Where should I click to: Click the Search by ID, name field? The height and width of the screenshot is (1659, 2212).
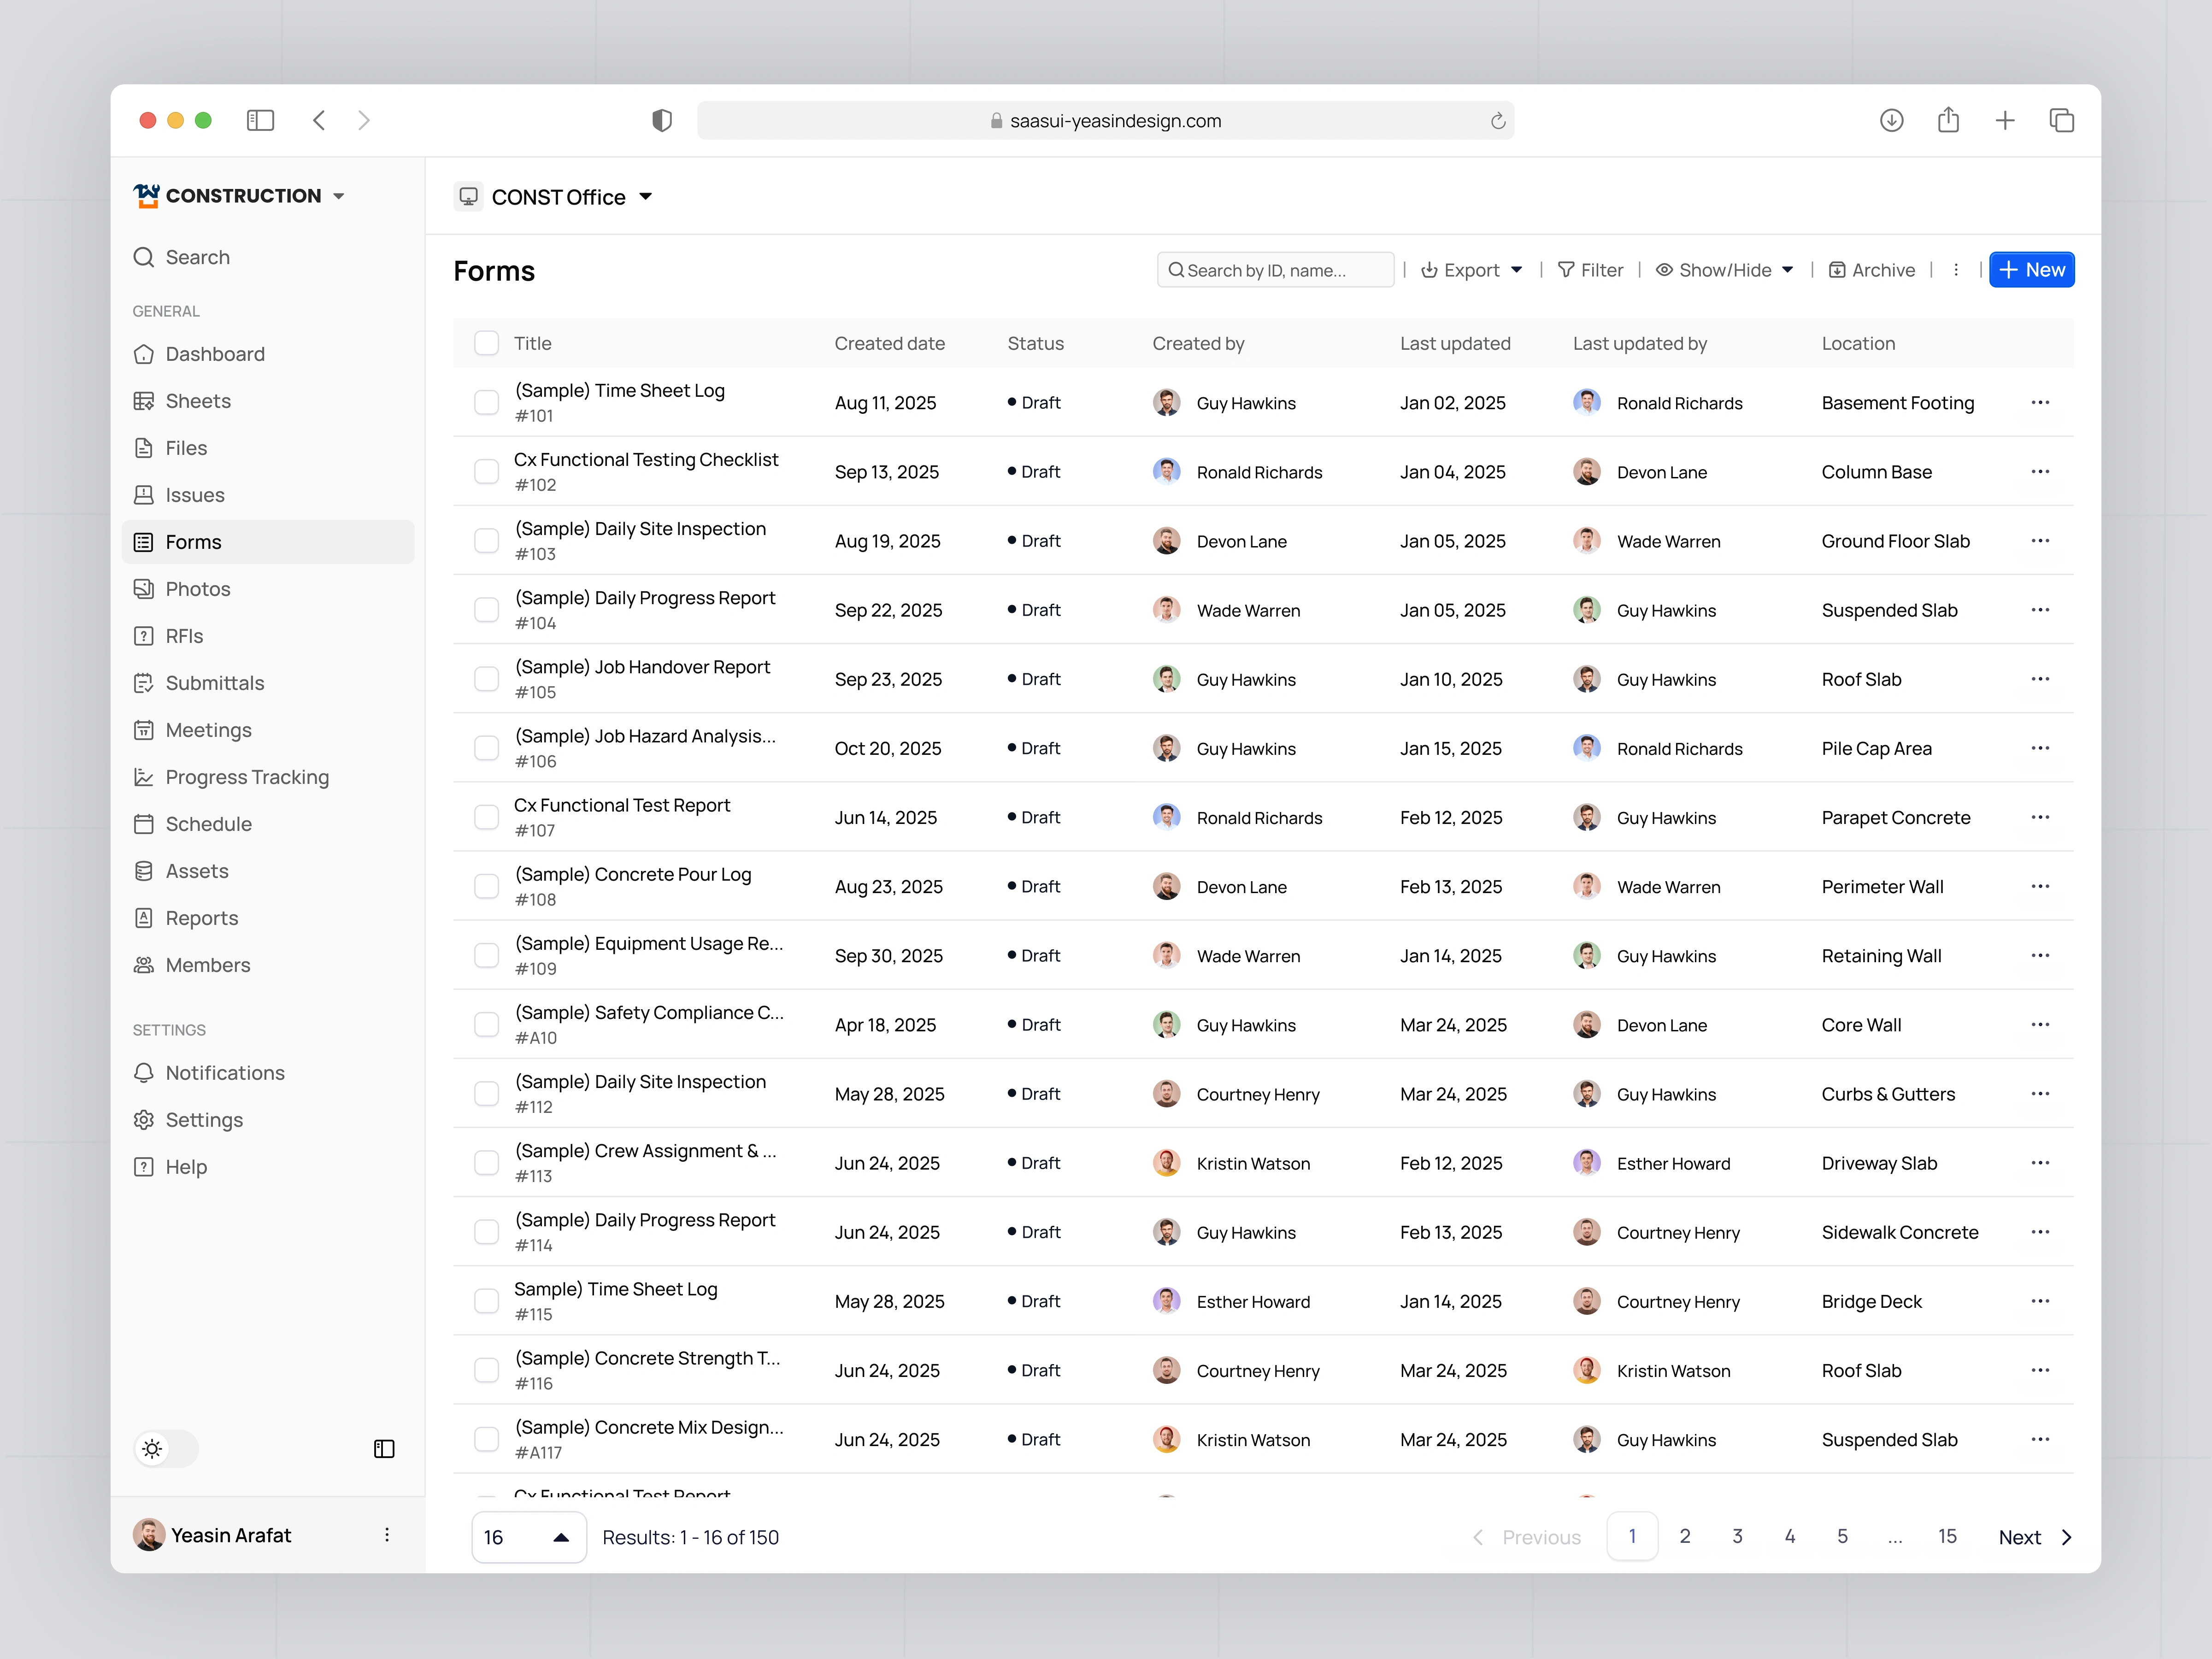(x=1275, y=270)
